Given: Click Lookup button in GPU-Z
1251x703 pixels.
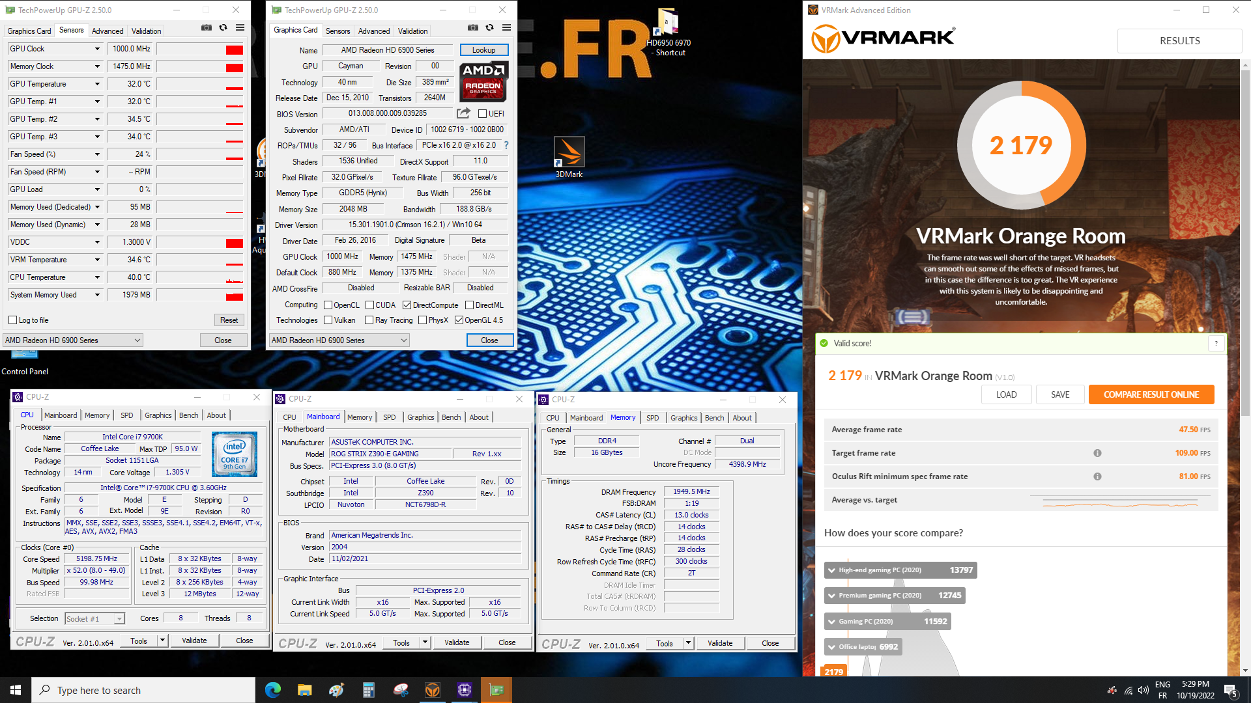Looking at the screenshot, I should pyautogui.click(x=483, y=50).
